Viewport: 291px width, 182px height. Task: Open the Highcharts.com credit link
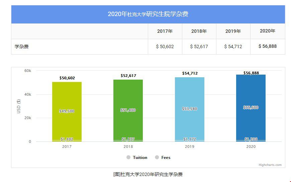pyautogui.click(x=270, y=165)
